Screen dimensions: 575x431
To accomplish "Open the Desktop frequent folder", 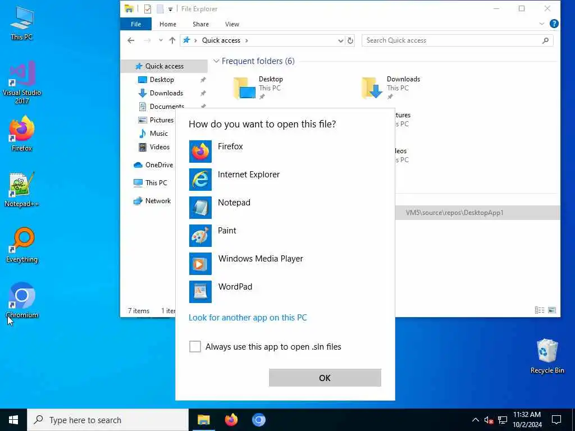I will (x=258, y=88).
